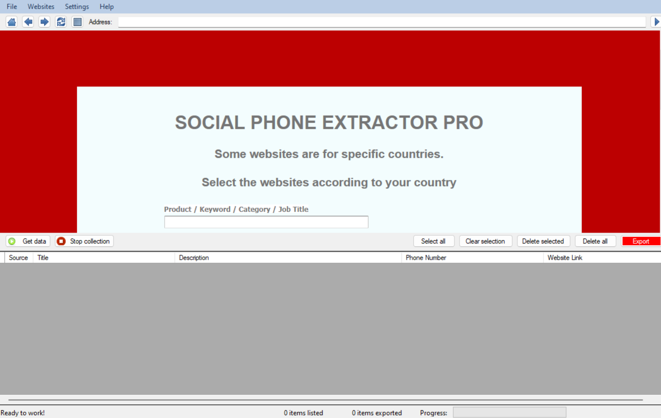Open the Help menu
This screenshot has height=418, width=661.
click(x=107, y=7)
